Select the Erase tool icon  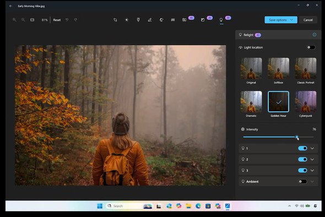(x=161, y=20)
